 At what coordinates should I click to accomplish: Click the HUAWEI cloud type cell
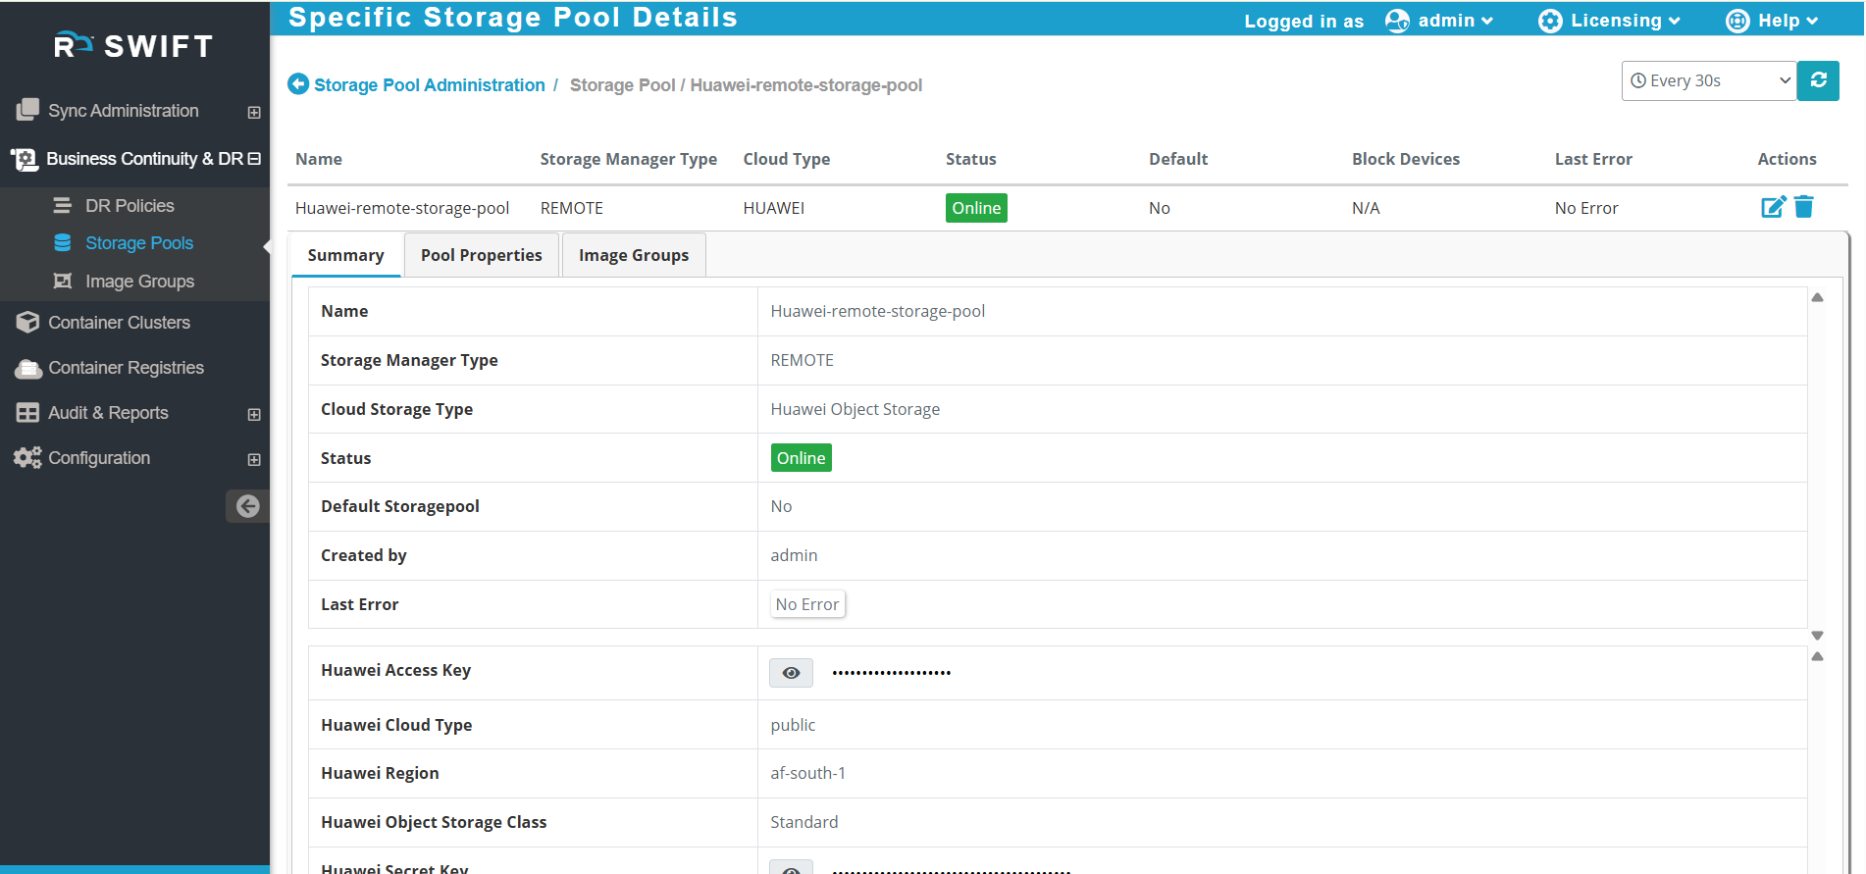pyautogui.click(x=773, y=208)
